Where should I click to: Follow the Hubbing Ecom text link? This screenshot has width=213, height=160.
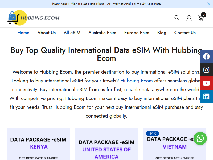pos(137,81)
